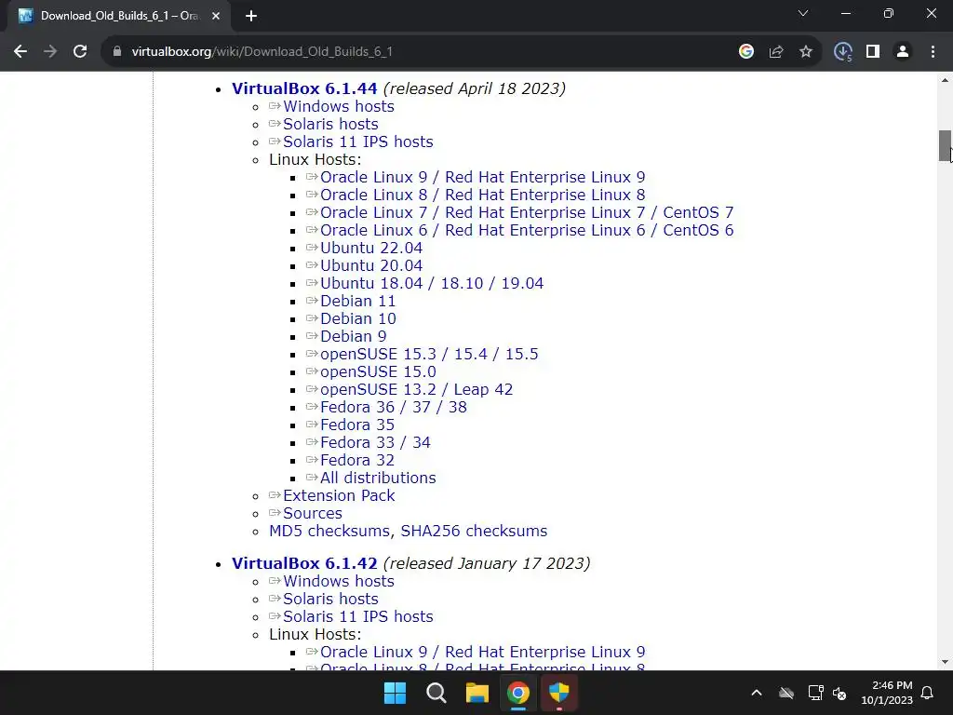Open the Chrome profile menu
This screenshot has height=715, width=953.
pyautogui.click(x=903, y=52)
